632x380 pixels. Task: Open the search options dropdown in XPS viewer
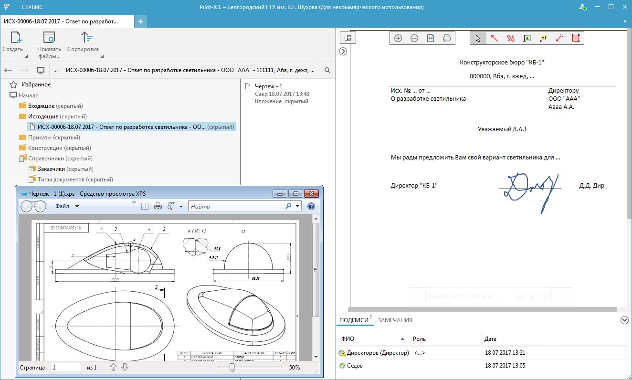point(298,206)
